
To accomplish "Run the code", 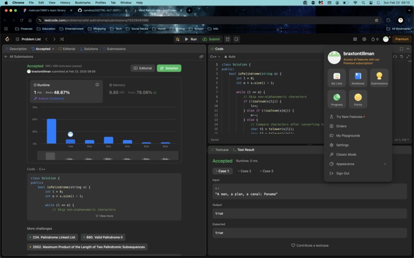I will [x=191, y=39].
